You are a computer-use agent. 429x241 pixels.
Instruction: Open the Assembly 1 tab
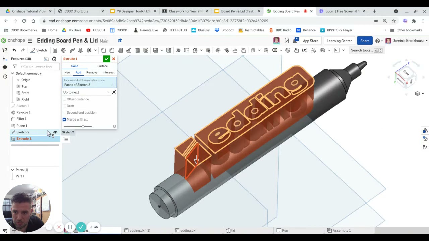pyautogui.click(x=342, y=230)
